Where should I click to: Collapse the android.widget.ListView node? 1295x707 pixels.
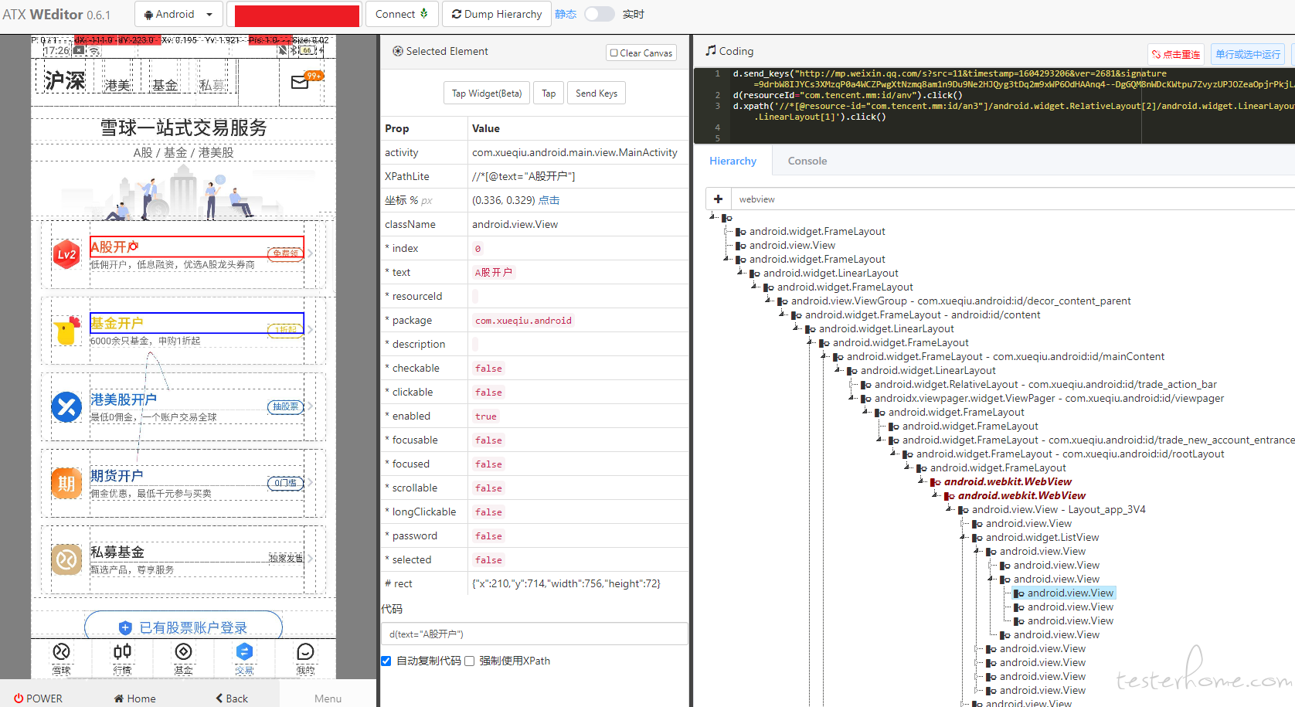964,537
